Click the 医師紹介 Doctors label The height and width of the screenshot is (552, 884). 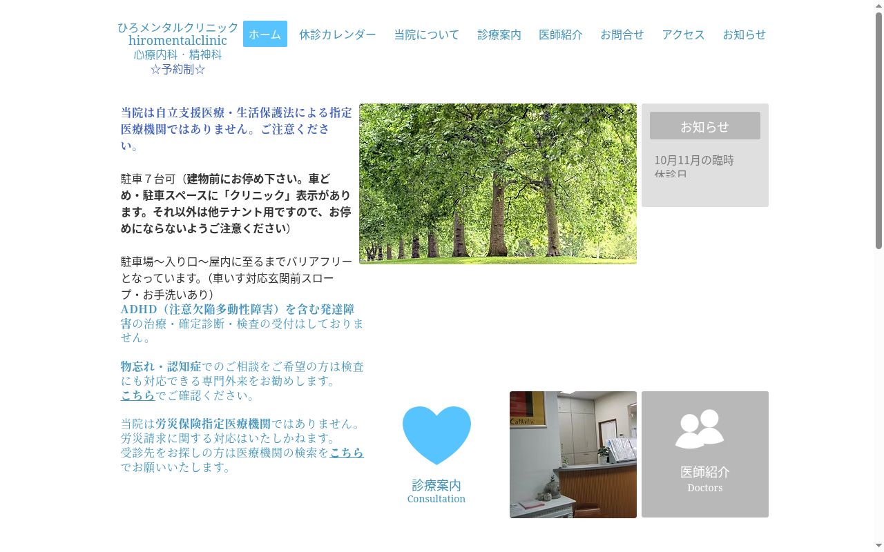[x=705, y=479]
